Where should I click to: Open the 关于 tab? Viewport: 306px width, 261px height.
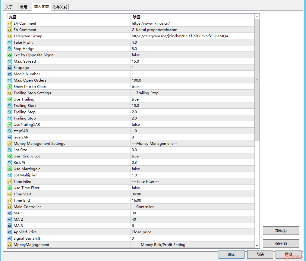point(11,7)
